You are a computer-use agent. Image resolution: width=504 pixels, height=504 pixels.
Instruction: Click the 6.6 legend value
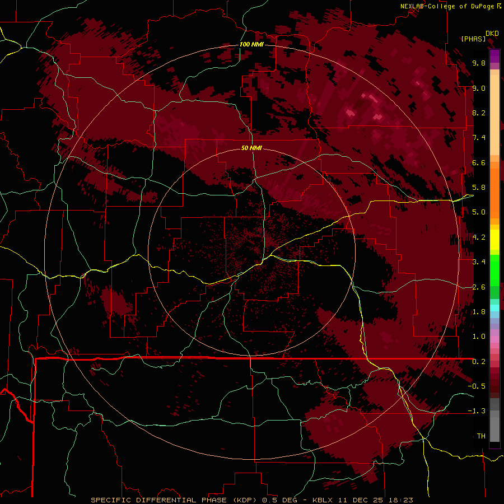point(479,162)
